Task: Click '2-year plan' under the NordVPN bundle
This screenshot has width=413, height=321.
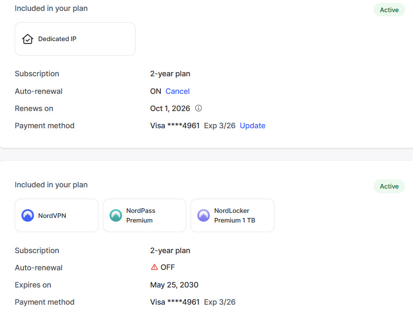Action: tap(170, 251)
